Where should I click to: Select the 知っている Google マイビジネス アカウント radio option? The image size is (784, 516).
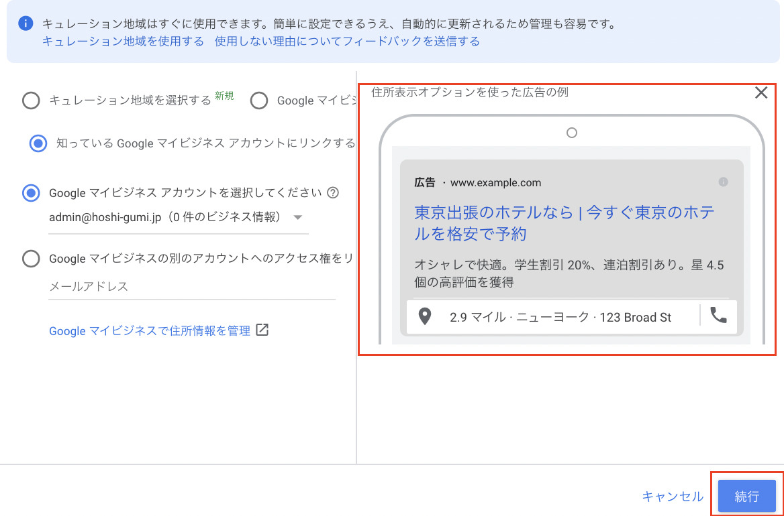coord(38,142)
